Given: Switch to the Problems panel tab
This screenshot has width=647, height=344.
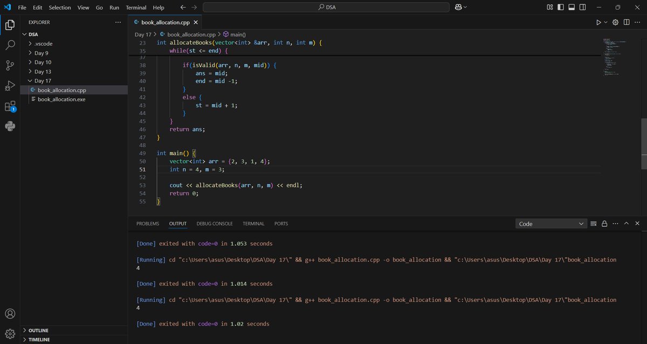Looking at the screenshot, I should coord(148,223).
